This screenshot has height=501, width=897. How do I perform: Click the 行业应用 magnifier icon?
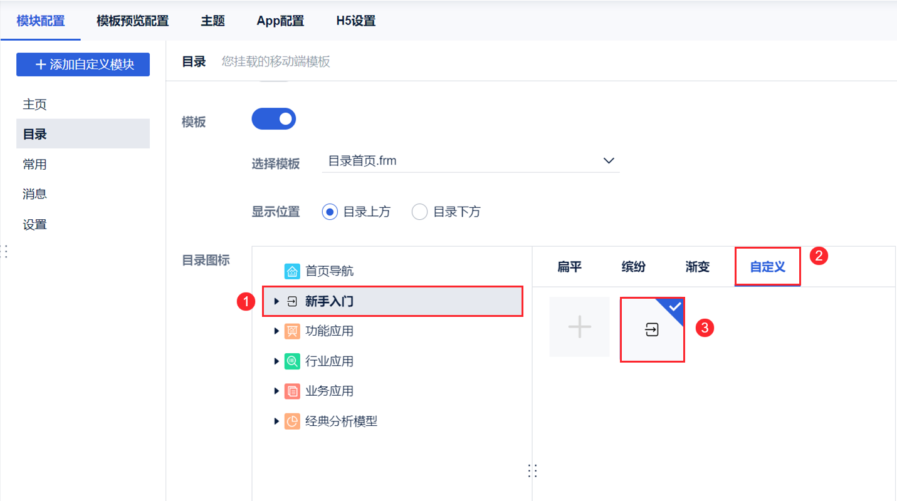pyautogui.click(x=291, y=361)
